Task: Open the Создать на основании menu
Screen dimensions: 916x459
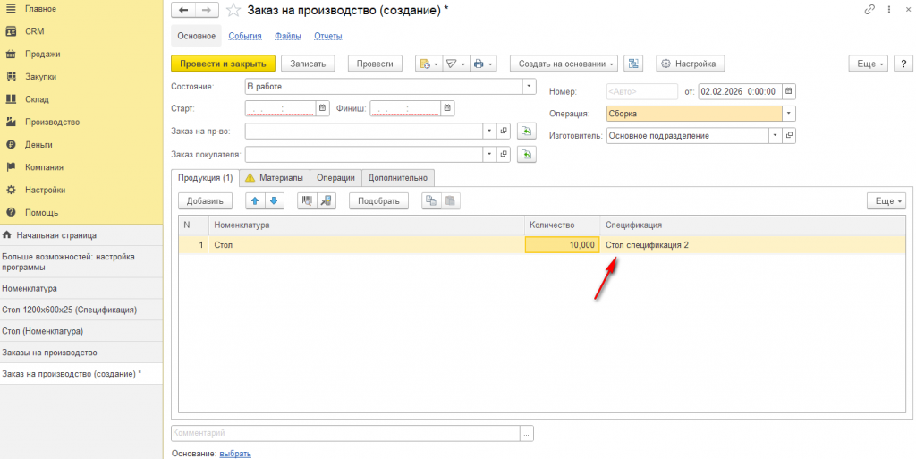Action: (564, 64)
